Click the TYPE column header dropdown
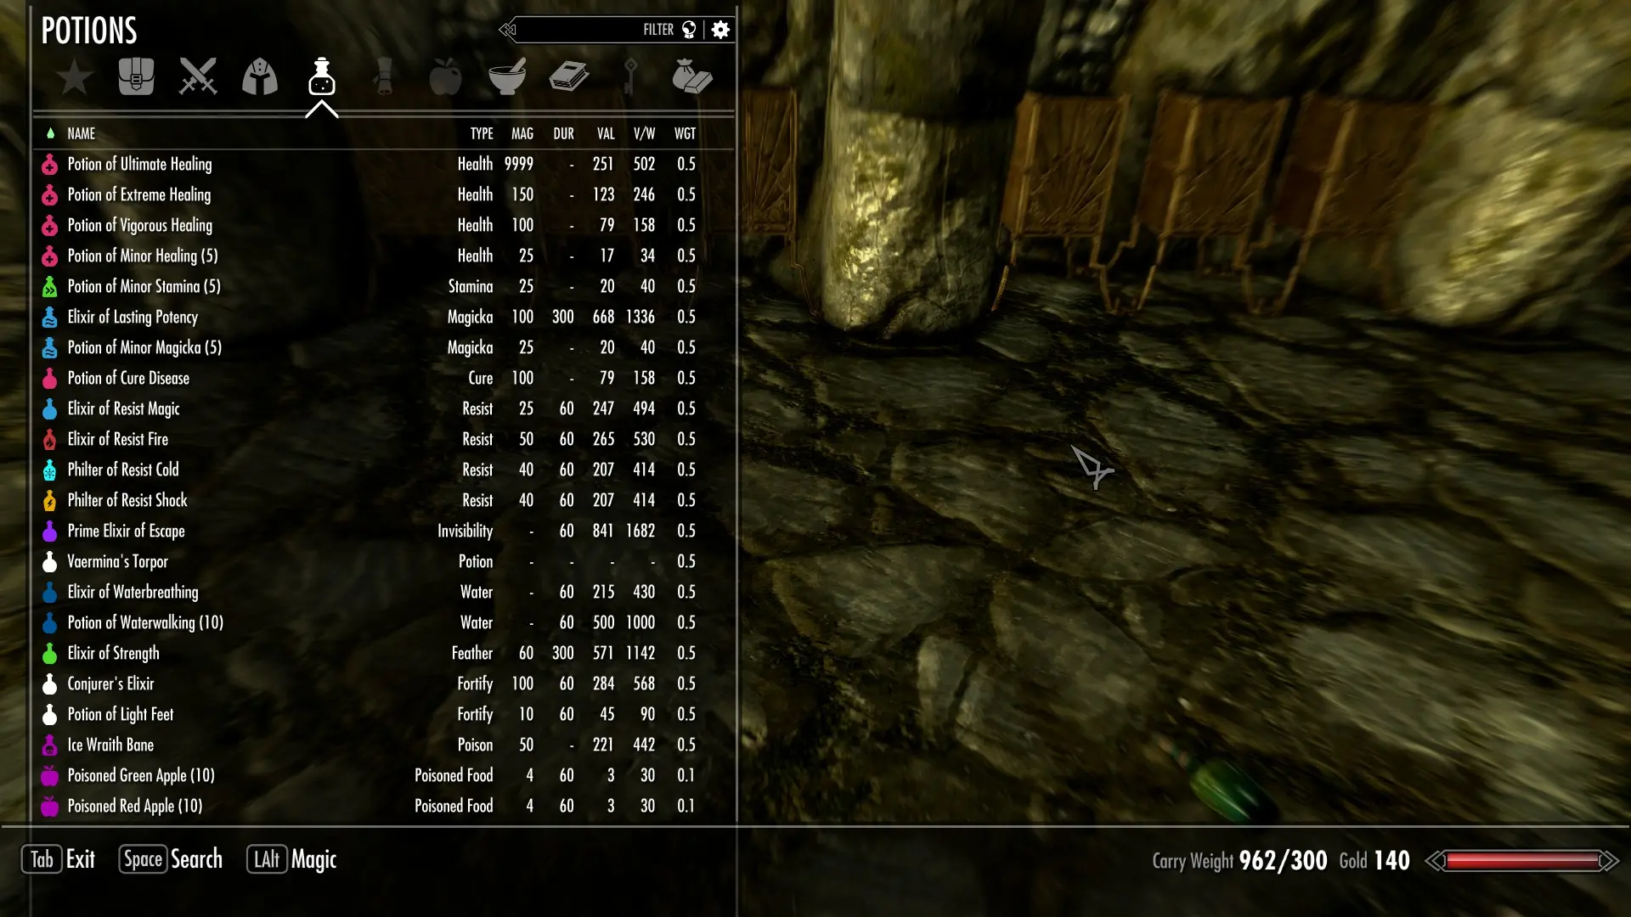Viewport: 1631px width, 917px height. click(482, 132)
